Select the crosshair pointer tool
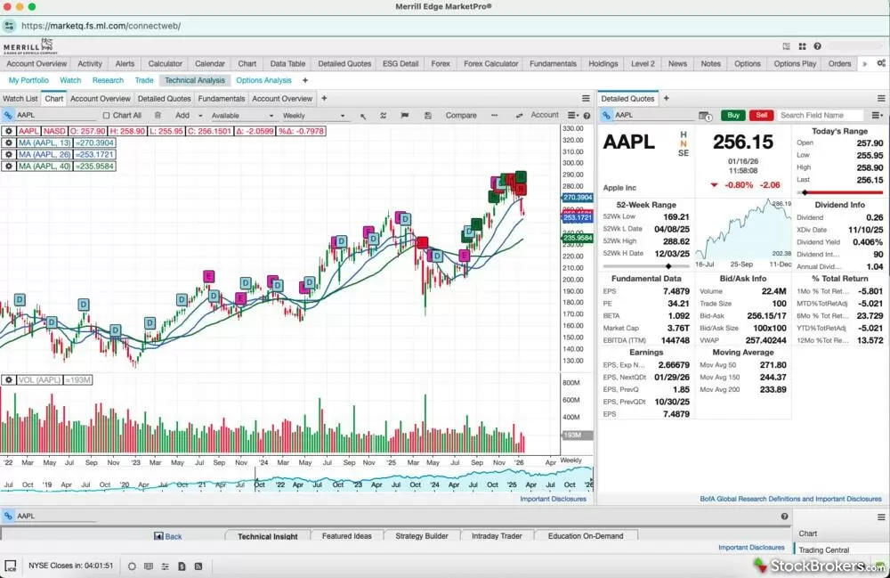Image resolution: width=890 pixels, height=578 pixels. 363,117
